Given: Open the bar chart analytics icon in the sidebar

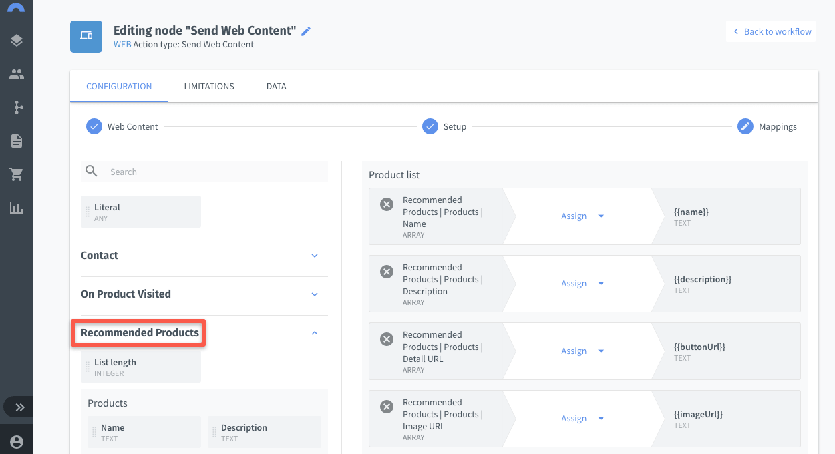Looking at the screenshot, I should tap(17, 208).
